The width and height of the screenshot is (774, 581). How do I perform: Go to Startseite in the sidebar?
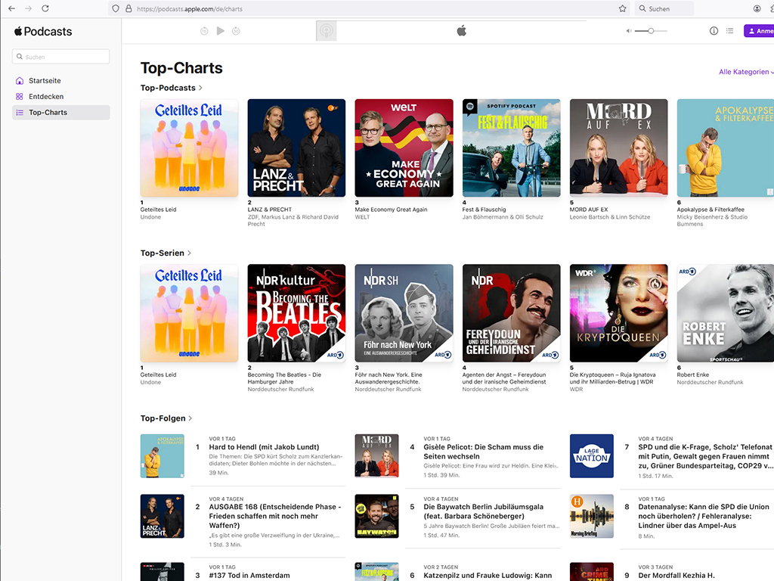pos(45,81)
